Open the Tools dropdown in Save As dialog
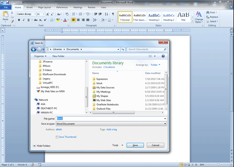This screenshot has height=167, width=234. [117, 145]
